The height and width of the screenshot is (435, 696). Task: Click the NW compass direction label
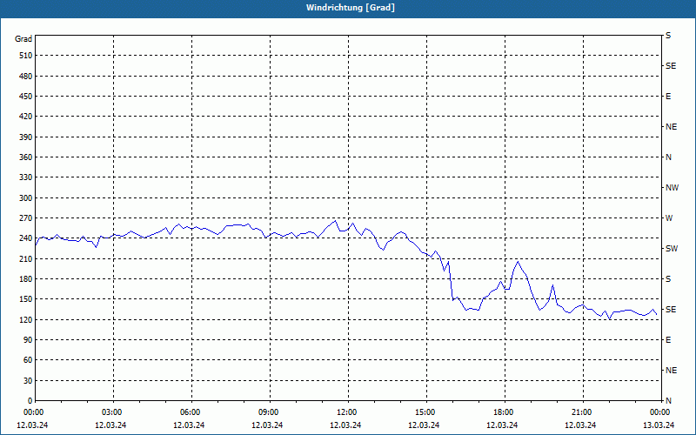pos(672,188)
